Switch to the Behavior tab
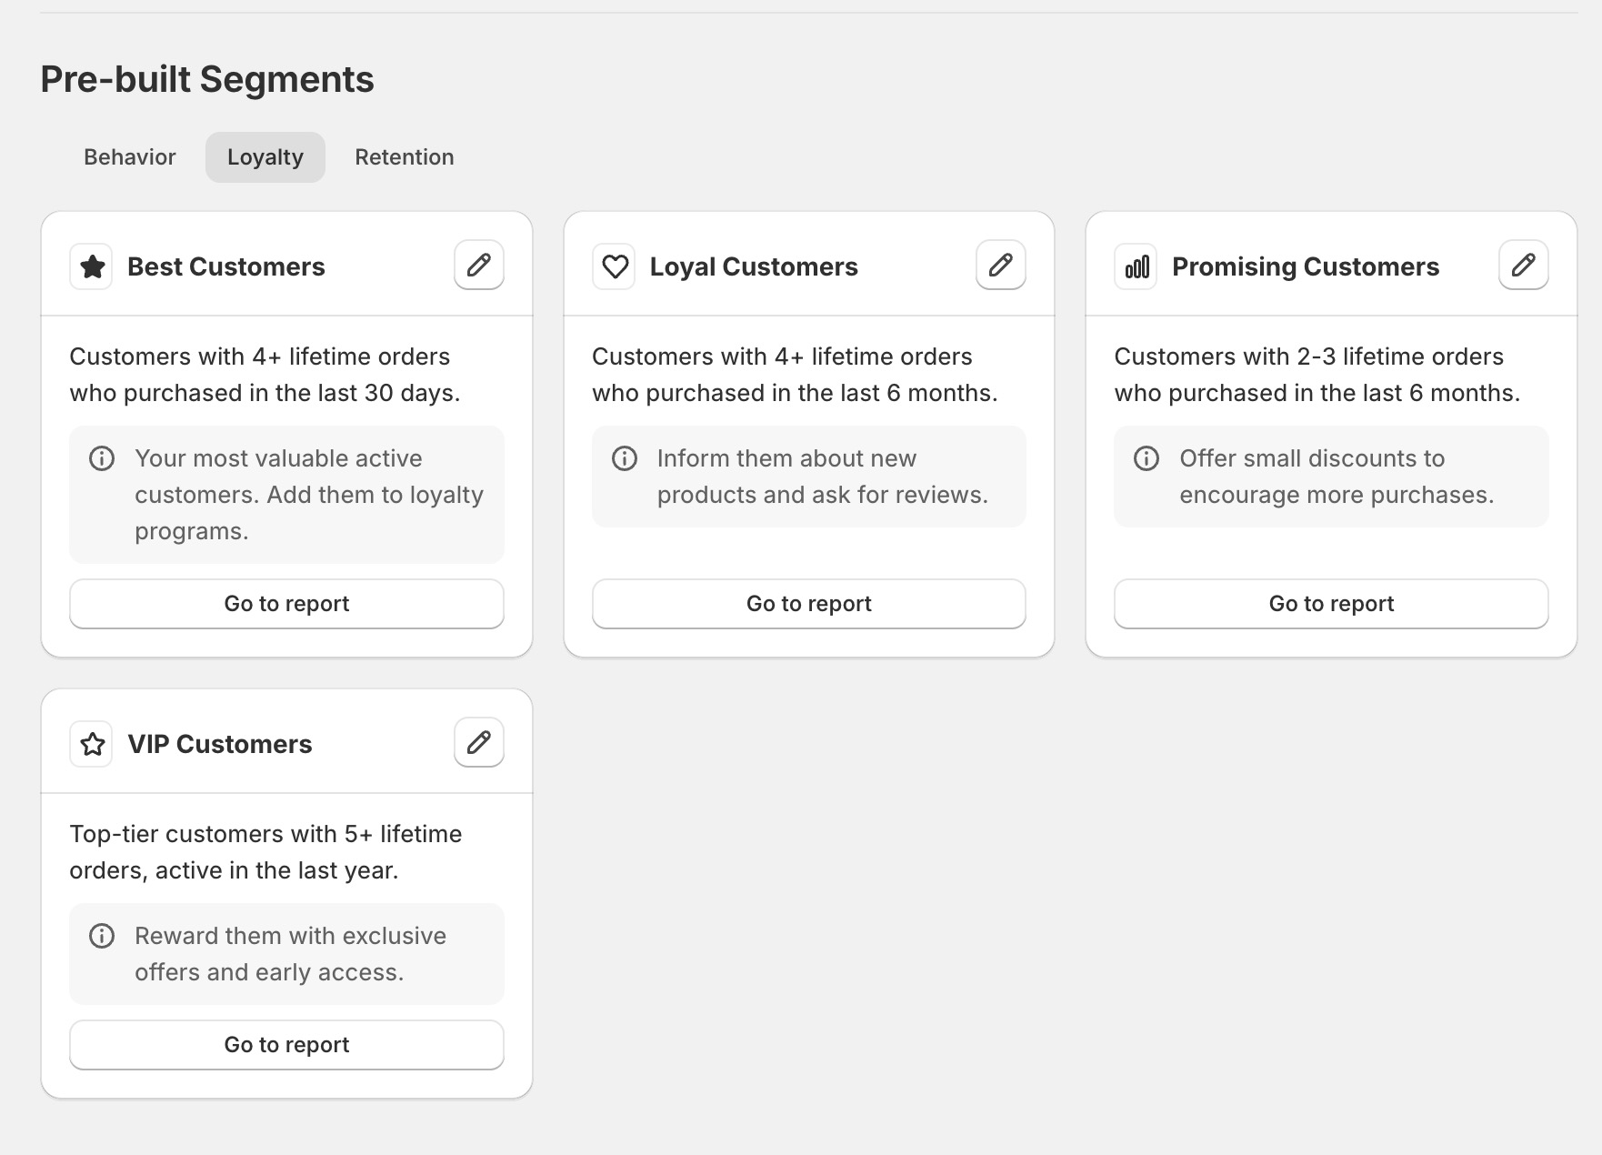The width and height of the screenshot is (1602, 1155). 129,156
